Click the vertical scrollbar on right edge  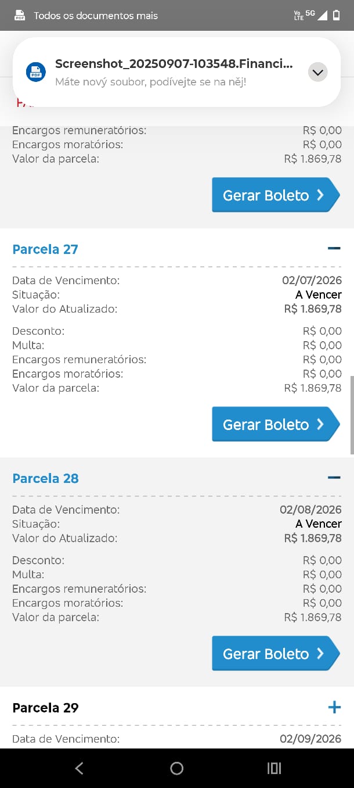pos(351,415)
